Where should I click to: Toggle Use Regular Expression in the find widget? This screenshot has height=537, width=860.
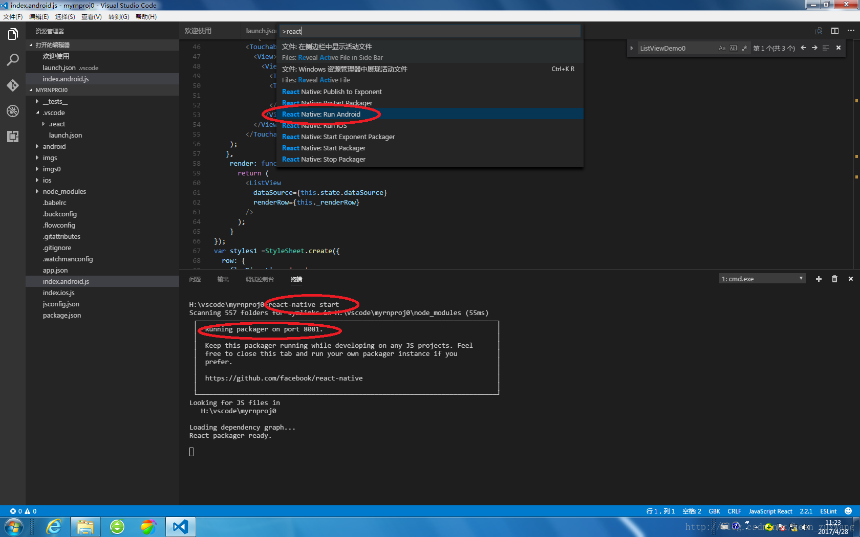pos(744,48)
